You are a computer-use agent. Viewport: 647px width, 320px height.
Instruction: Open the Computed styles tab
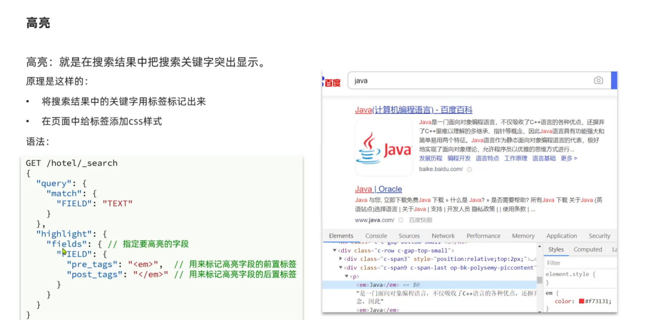coord(588,249)
